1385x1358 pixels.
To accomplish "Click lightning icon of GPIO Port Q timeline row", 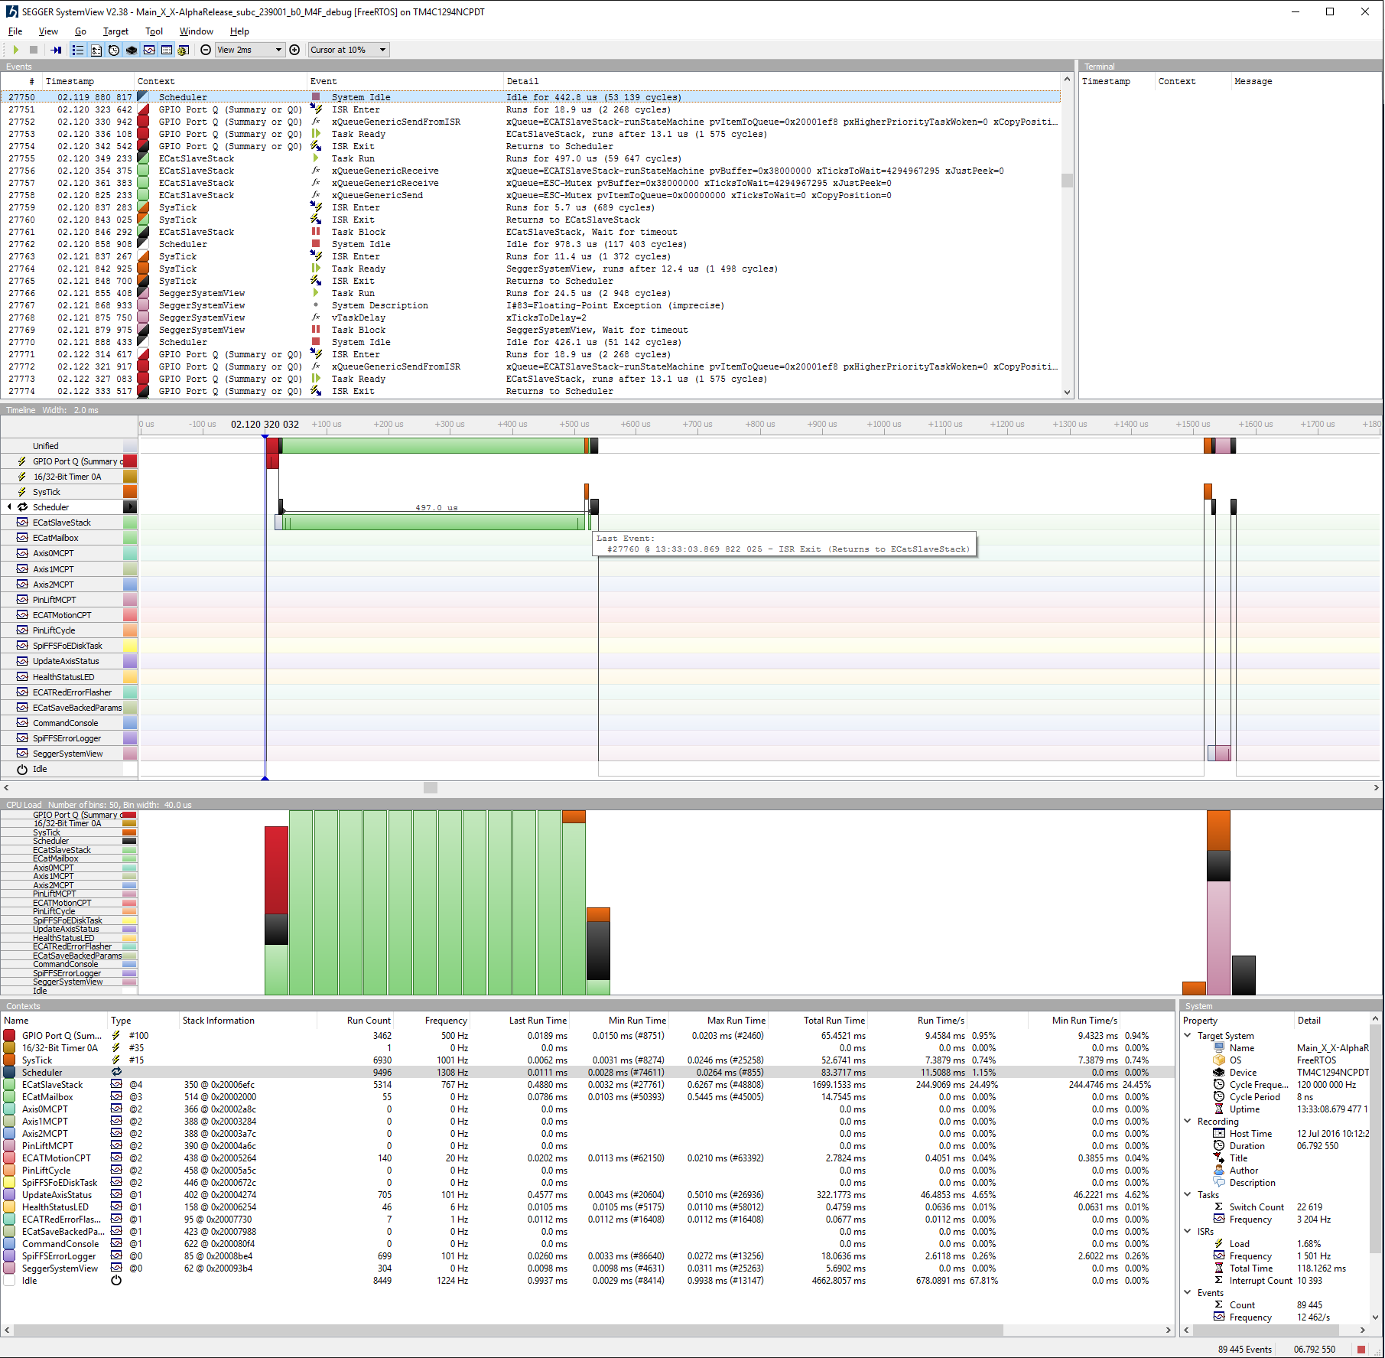I will point(22,461).
